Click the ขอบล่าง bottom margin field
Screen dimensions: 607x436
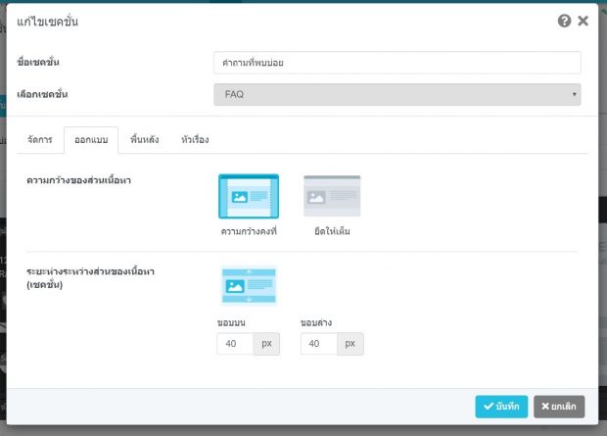[x=319, y=344]
